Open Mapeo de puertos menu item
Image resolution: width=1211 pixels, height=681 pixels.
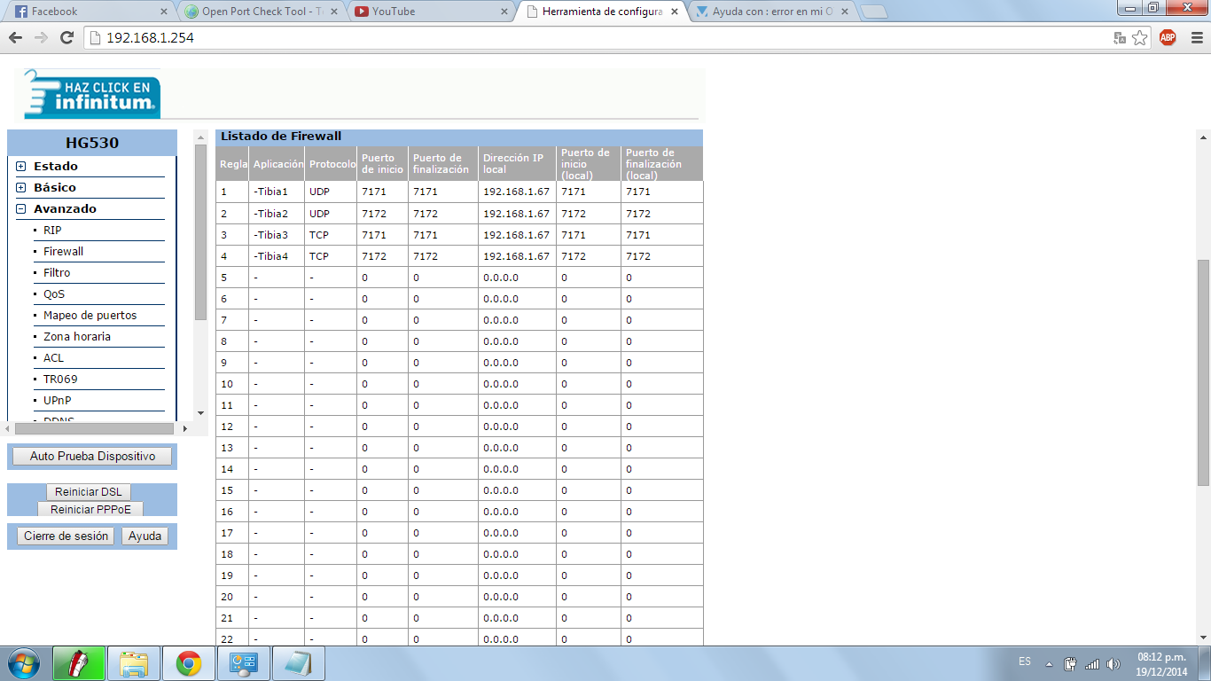tap(90, 315)
